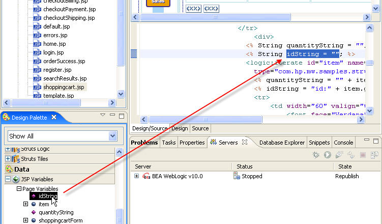The image size is (382, 224).
Task: Open the Show All combo box dropdown
Action: click(112, 136)
